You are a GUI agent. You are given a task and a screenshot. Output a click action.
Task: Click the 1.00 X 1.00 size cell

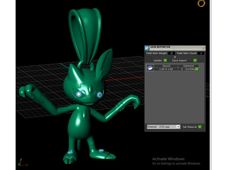[166, 69]
